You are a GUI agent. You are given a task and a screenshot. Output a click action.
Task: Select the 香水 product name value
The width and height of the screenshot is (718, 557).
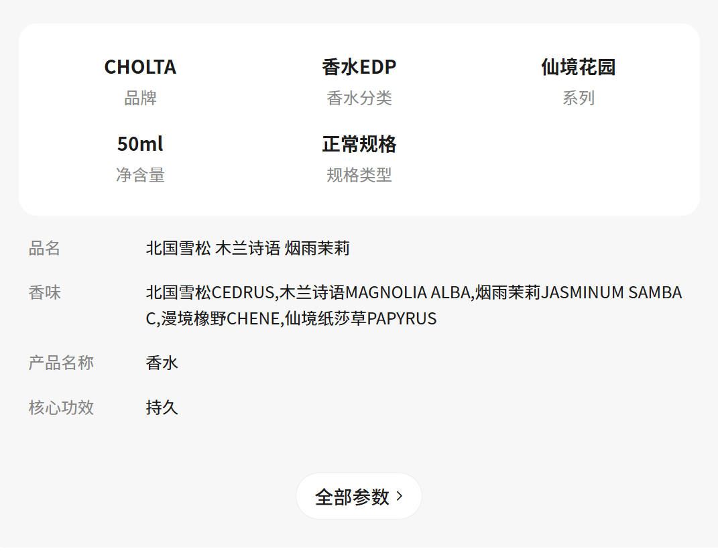point(162,363)
